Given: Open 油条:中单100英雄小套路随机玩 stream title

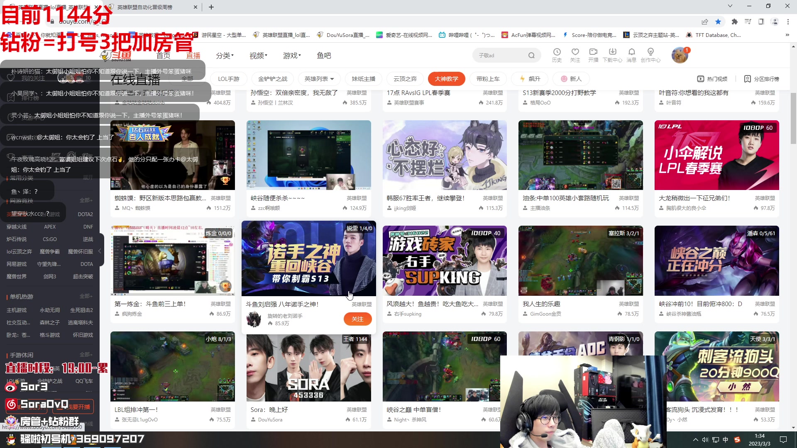Looking at the screenshot, I should [566, 198].
